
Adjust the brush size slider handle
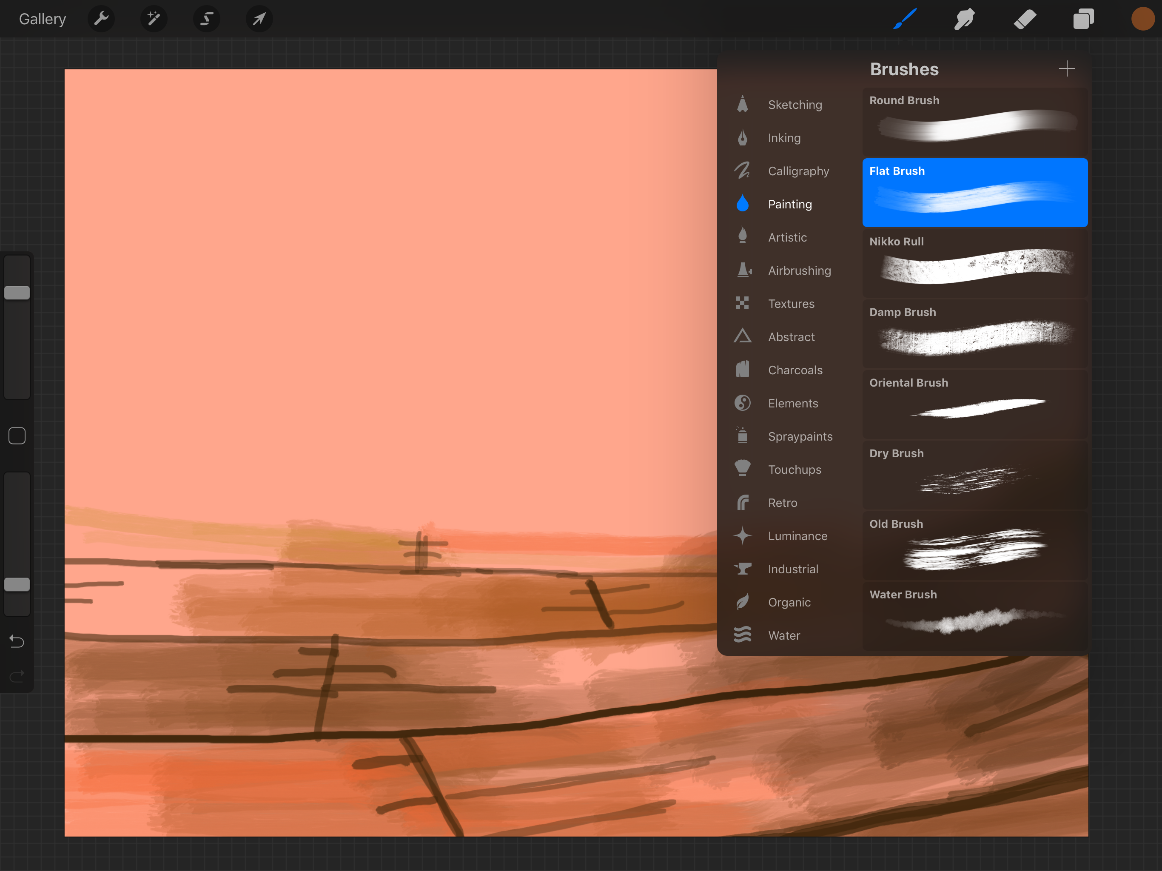point(17,293)
